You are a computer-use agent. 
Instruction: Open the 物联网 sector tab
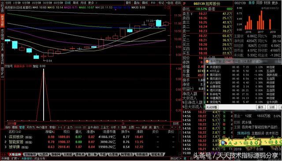click(x=56, y=154)
